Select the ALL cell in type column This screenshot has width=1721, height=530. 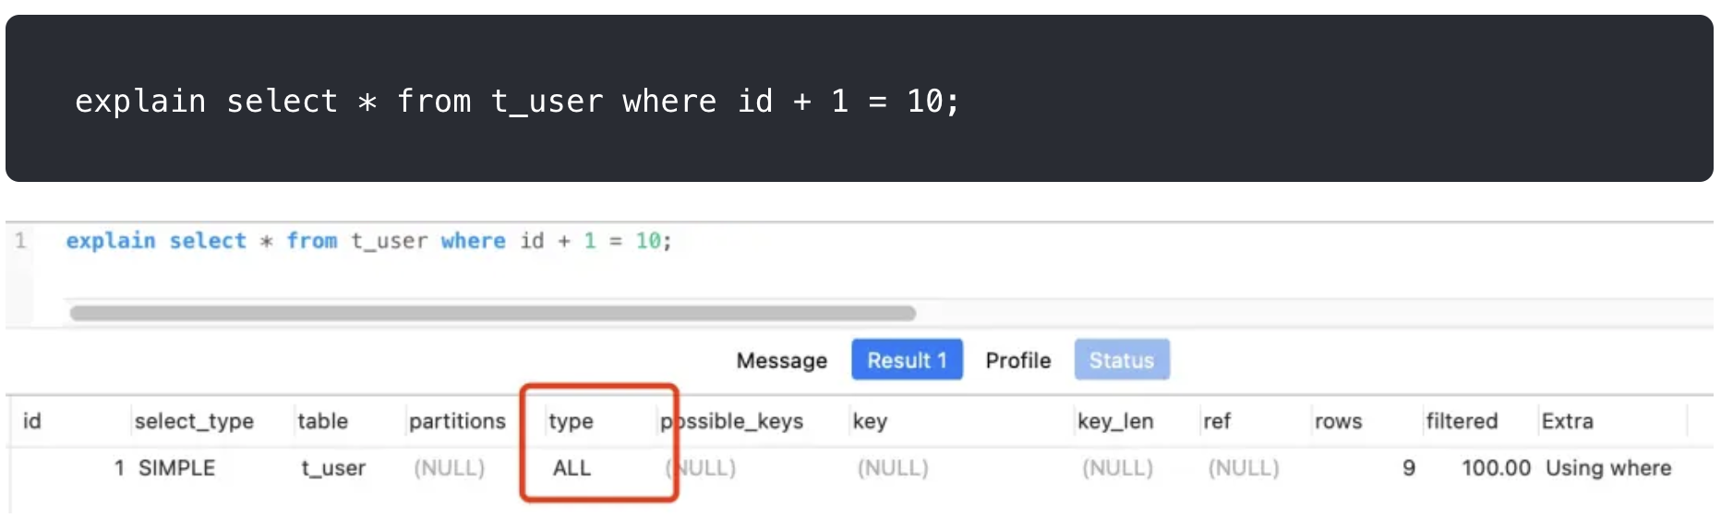pos(572,468)
